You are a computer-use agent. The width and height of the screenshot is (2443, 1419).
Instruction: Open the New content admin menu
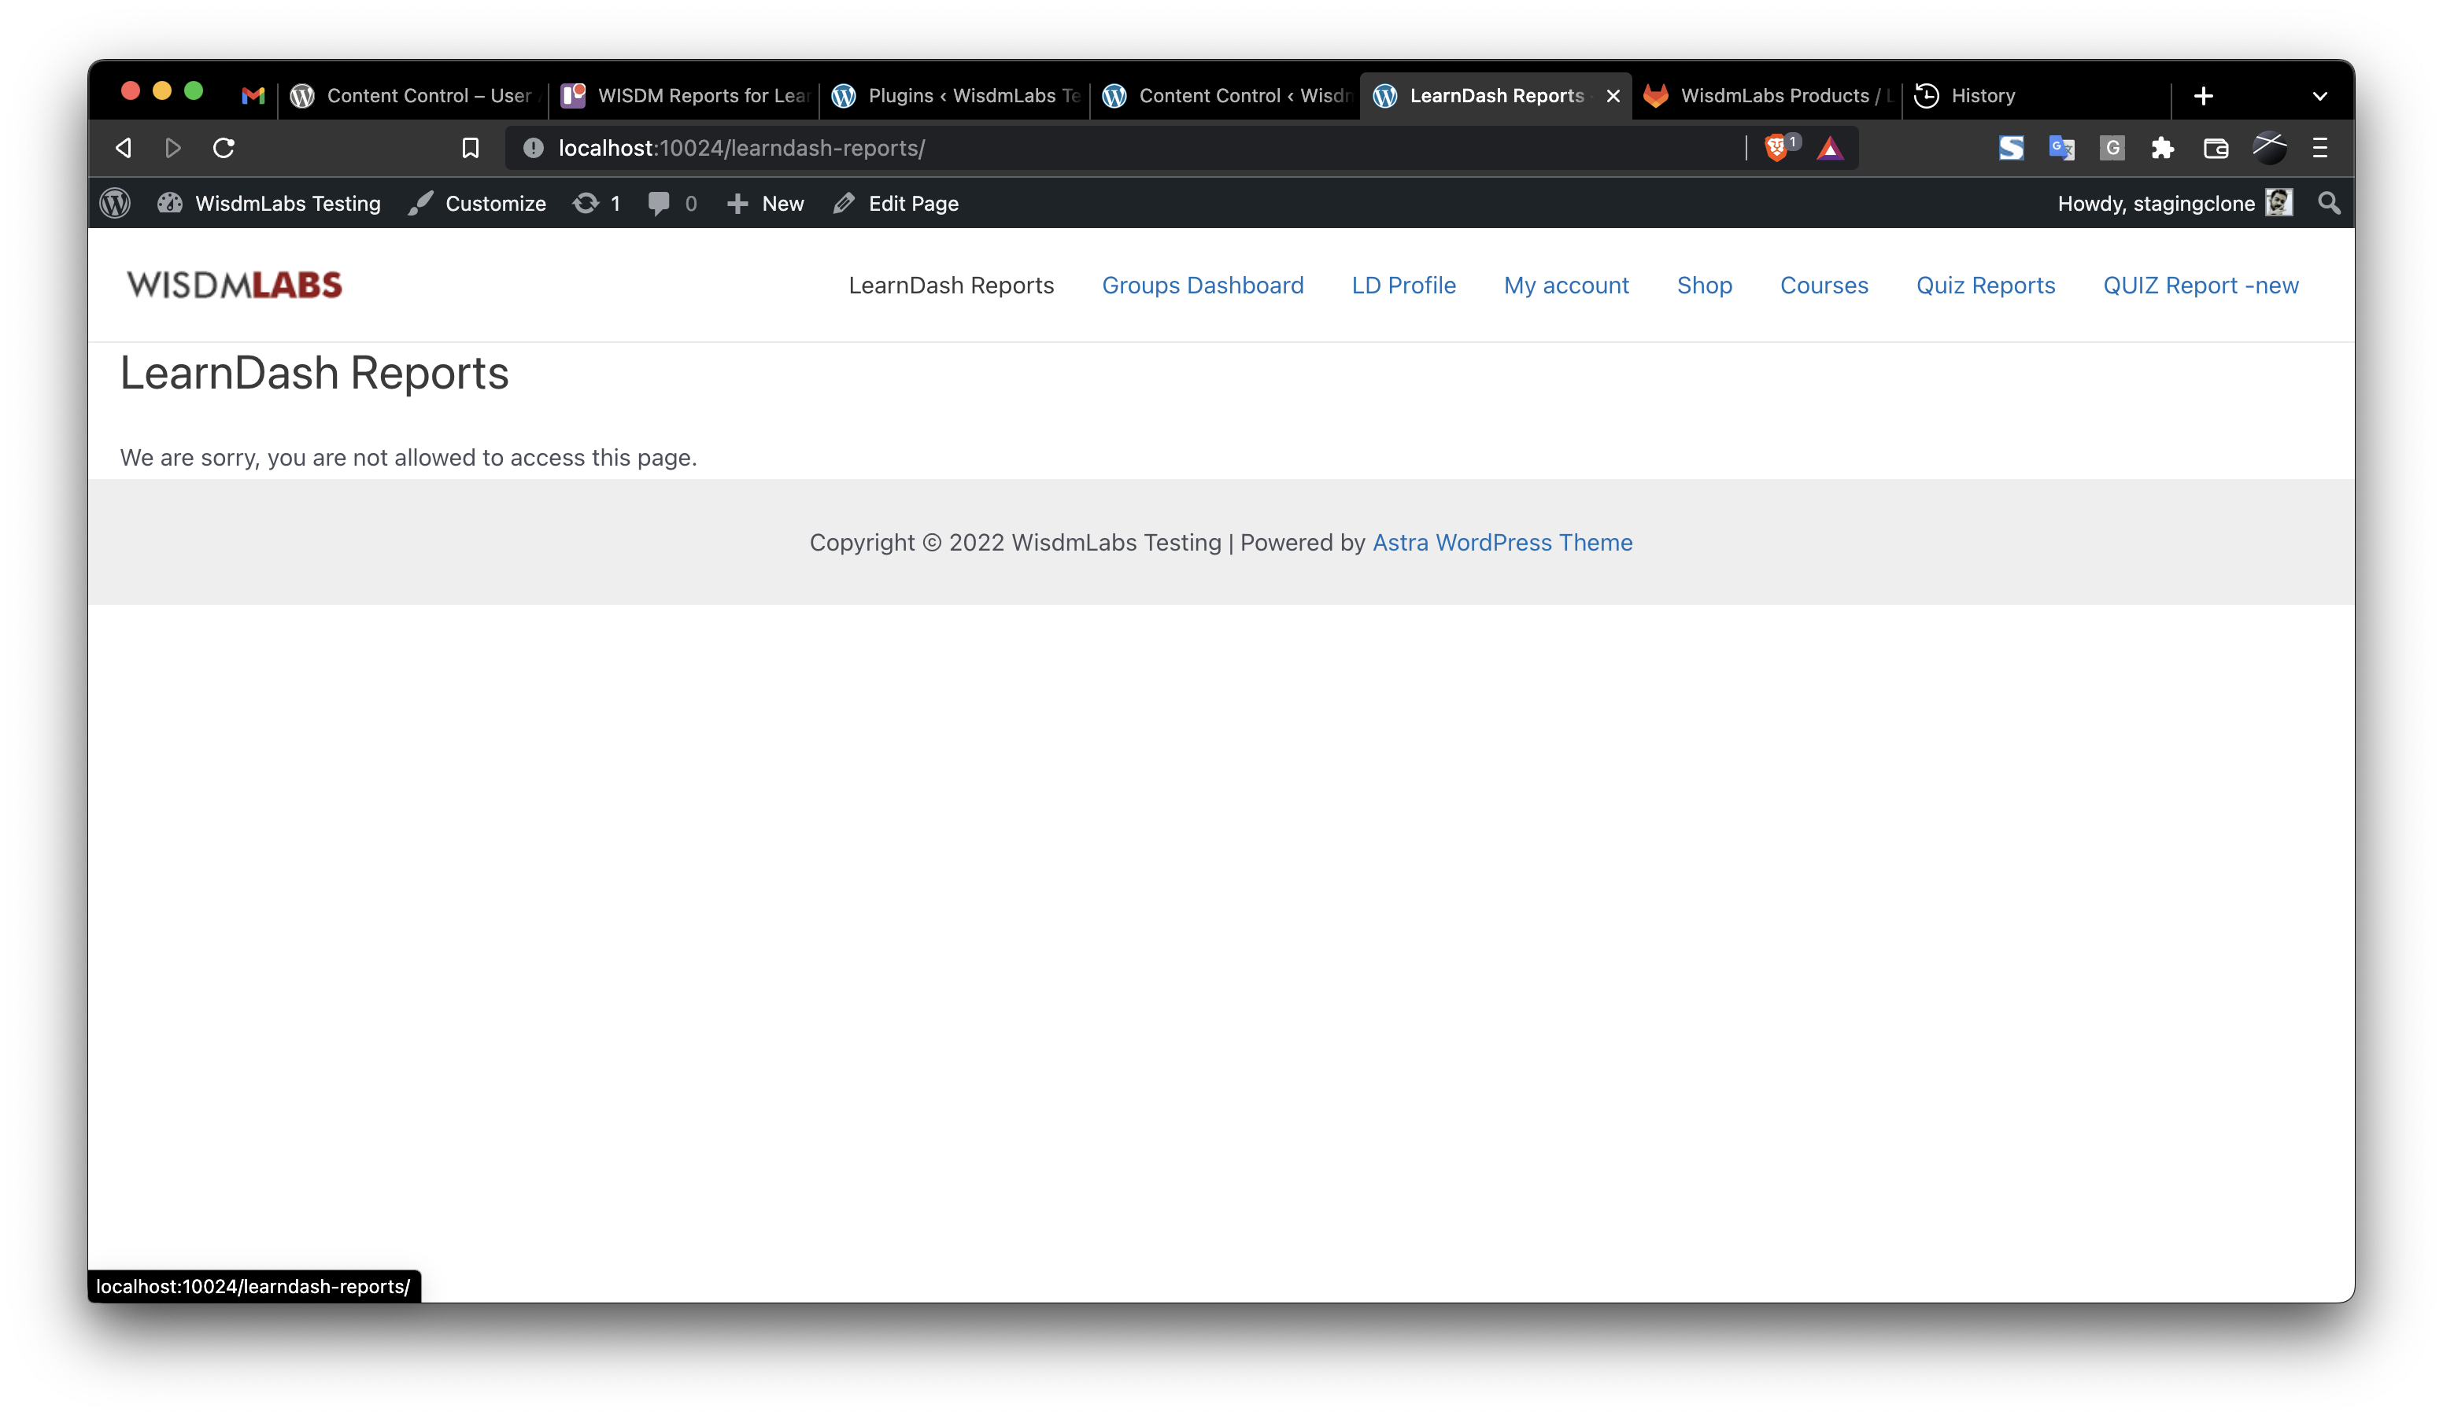click(x=766, y=204)
